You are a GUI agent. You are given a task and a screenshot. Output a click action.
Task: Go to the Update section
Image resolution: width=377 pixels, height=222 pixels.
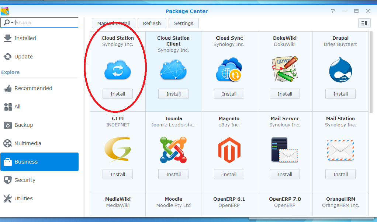coord(24,57)
